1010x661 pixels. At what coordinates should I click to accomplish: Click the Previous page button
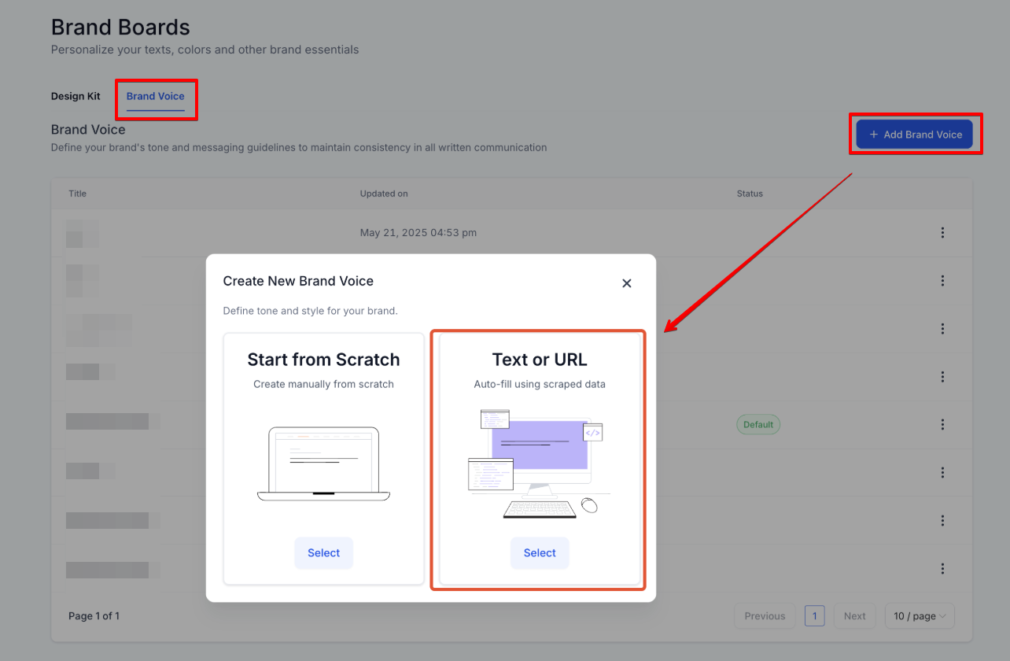(765, 616)
